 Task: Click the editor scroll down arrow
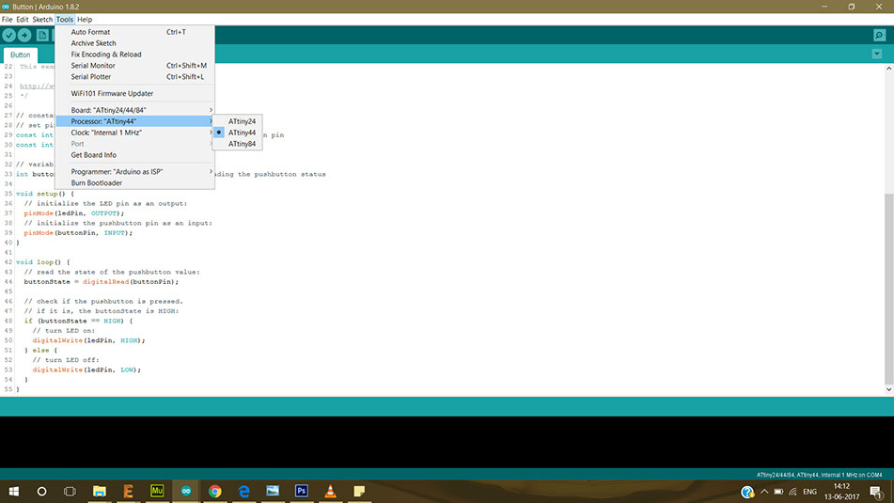[889, 389]
